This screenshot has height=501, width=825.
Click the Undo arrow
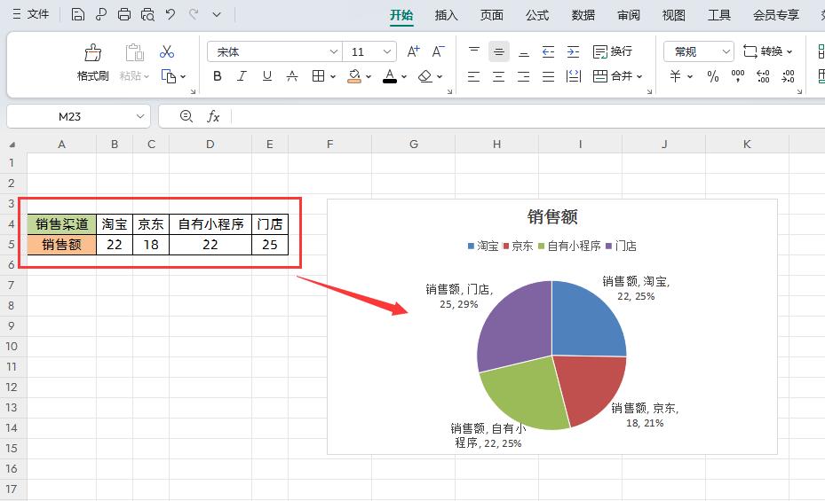point(170,14)
